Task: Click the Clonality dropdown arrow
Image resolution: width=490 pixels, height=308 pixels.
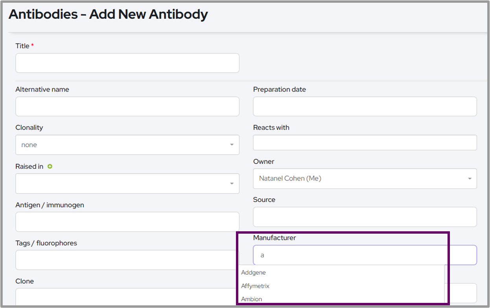Action: click(x=232, y=145)
